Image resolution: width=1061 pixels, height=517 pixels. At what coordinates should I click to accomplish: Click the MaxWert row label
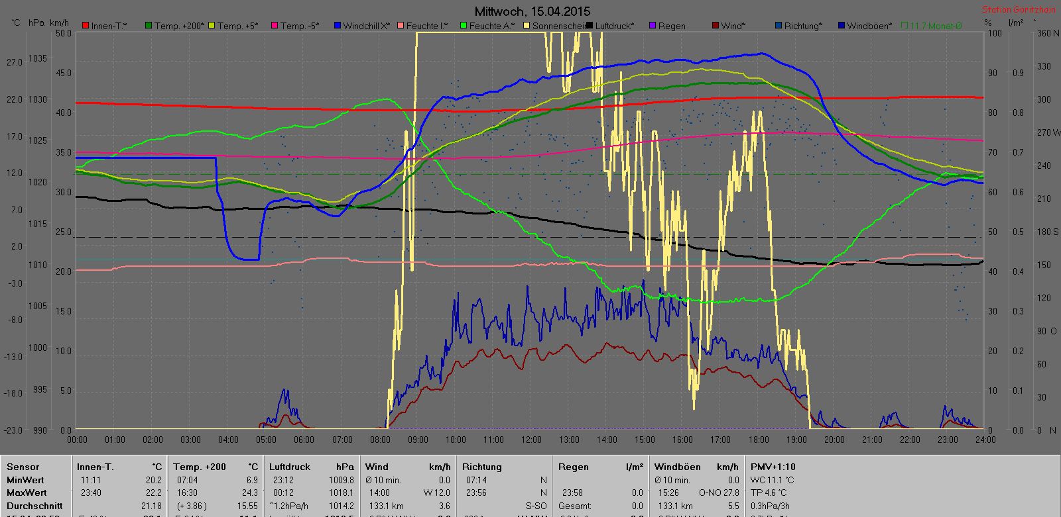coord(27,493)
